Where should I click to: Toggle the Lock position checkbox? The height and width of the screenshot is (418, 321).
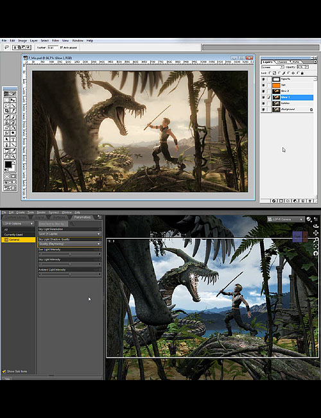[288, 73]
